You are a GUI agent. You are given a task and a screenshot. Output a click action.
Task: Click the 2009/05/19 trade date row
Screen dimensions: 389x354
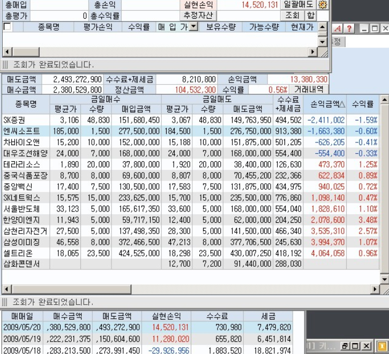147,338
